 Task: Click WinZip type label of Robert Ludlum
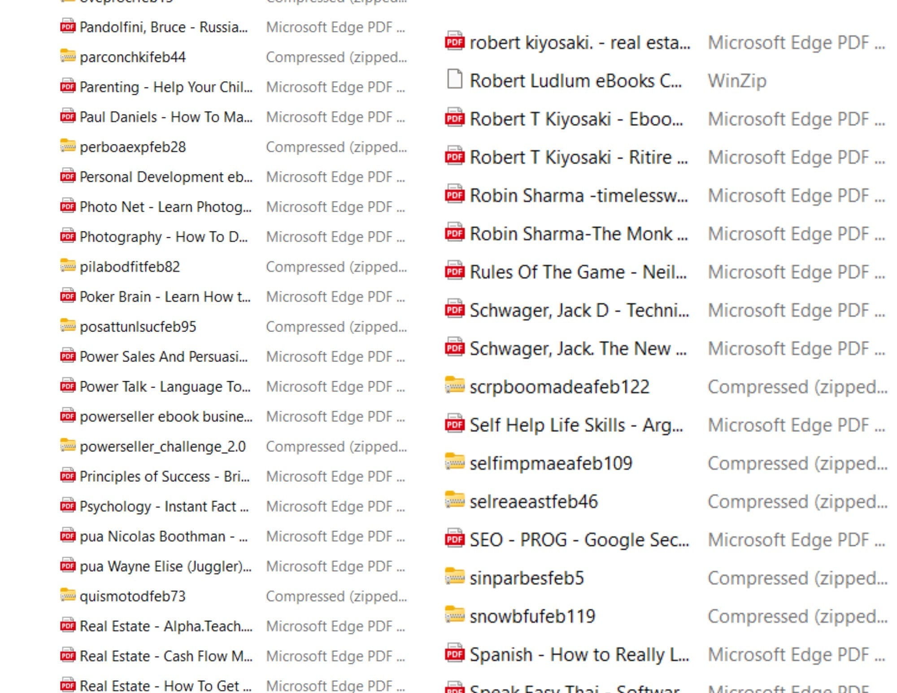tap(737, 81)
